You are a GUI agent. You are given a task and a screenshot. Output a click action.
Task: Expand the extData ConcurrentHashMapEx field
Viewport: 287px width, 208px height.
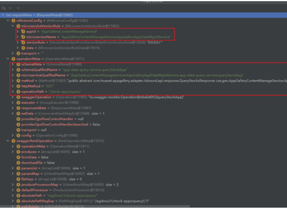[13, 113]
